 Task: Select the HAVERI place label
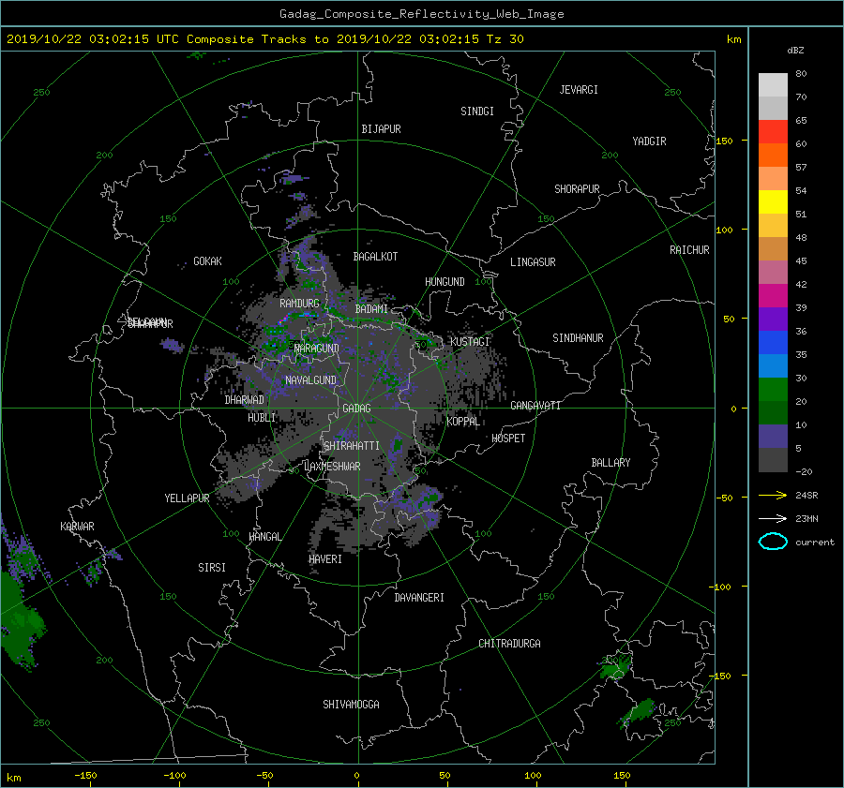point(325,559)
